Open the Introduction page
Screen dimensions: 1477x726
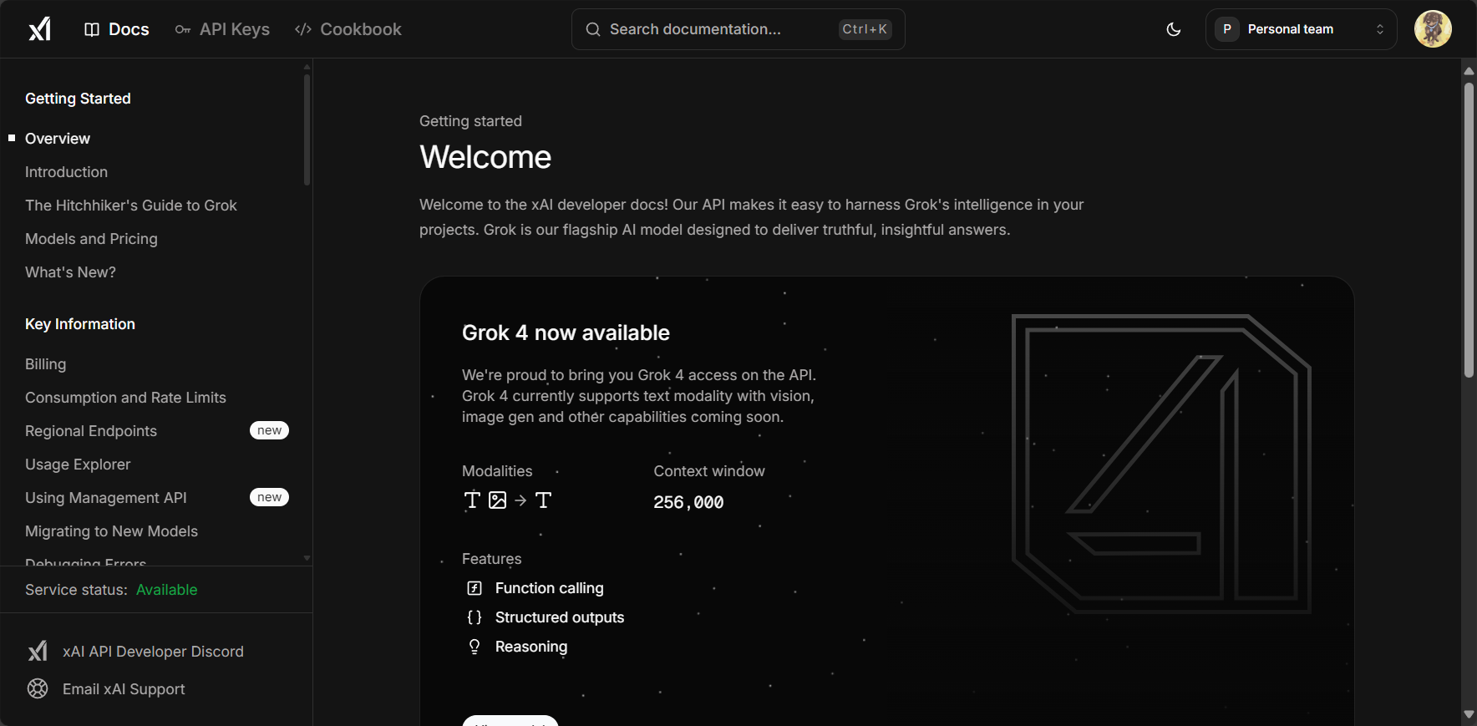(x=67, y=172)
